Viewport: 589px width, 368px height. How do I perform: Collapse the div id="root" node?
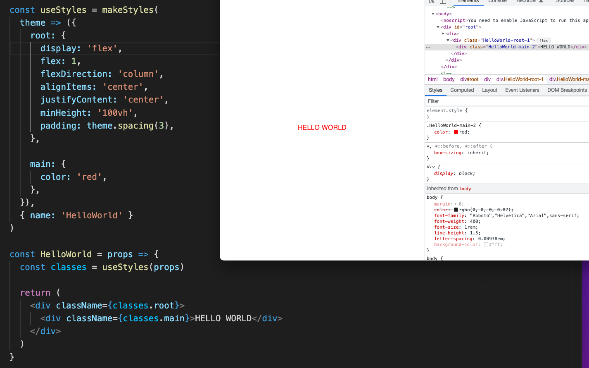coord(438,27)
